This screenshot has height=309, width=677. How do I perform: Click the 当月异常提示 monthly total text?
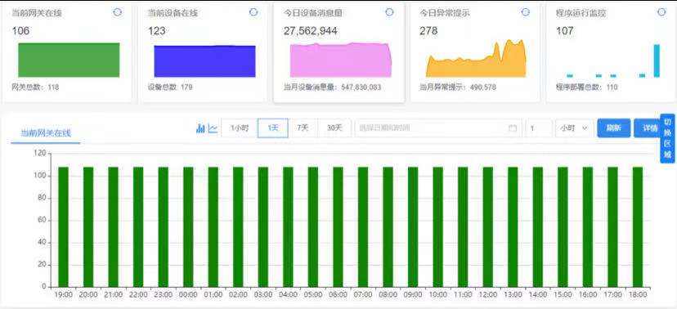(458, 87)
